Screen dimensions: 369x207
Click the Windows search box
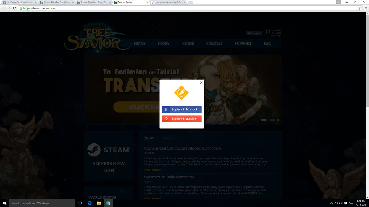click(x=42, y=203)
